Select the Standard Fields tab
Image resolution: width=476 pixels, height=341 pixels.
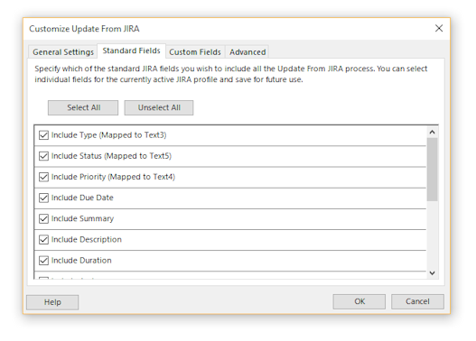(x=131, y=51)
